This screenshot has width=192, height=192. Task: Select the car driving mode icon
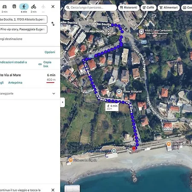click(x=4, y=7)
